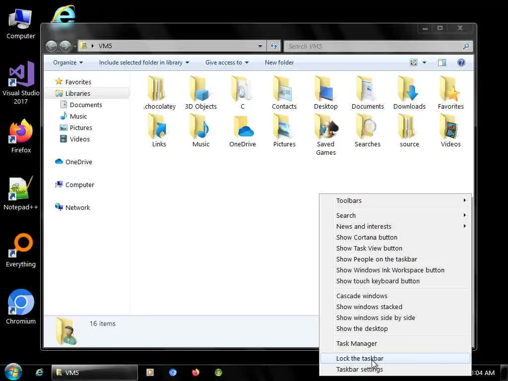Image resolution: width=508 pixels, height=381 pixels.
Task: Select the Pictures folder in file pane
Action: tap(284, 130)
